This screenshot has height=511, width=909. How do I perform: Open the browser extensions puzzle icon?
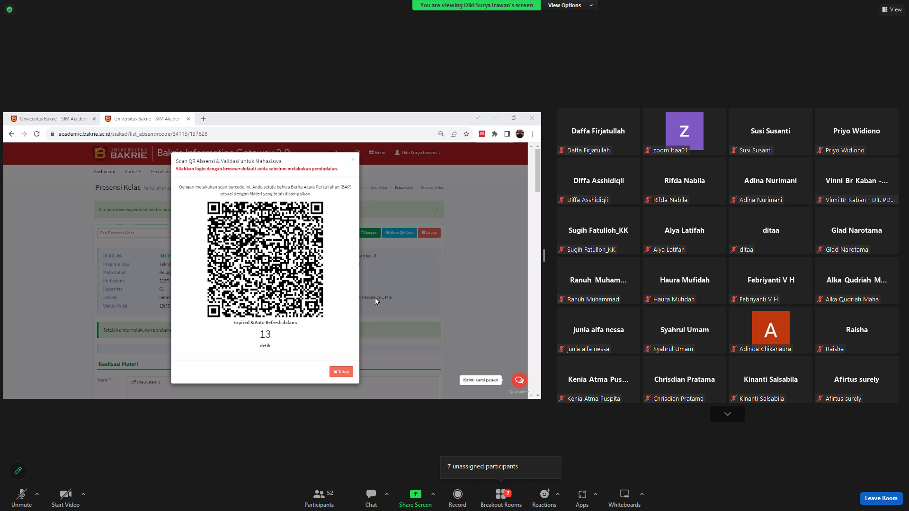pos(495,134)
